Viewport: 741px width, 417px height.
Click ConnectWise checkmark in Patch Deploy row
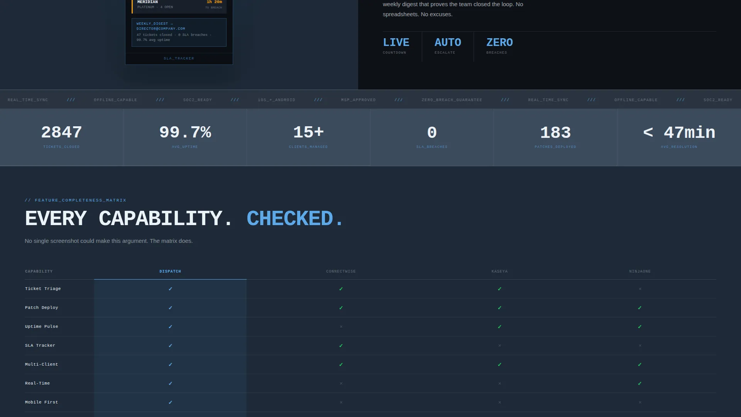[341, 308]
